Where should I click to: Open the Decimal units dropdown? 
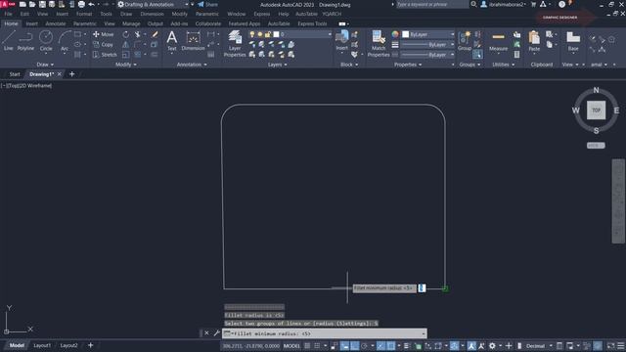point(539,345)
